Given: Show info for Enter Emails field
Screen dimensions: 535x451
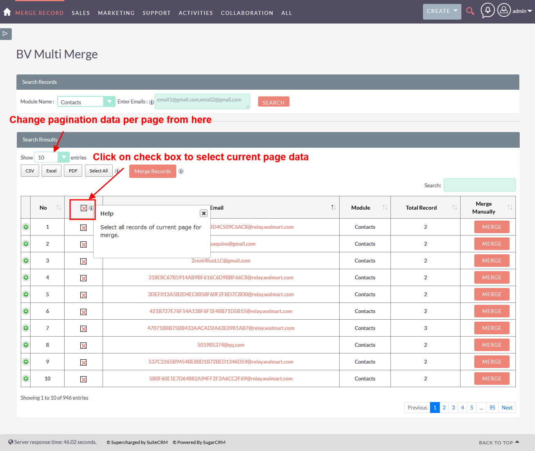Looking at the screenshot, I should 152,102.
